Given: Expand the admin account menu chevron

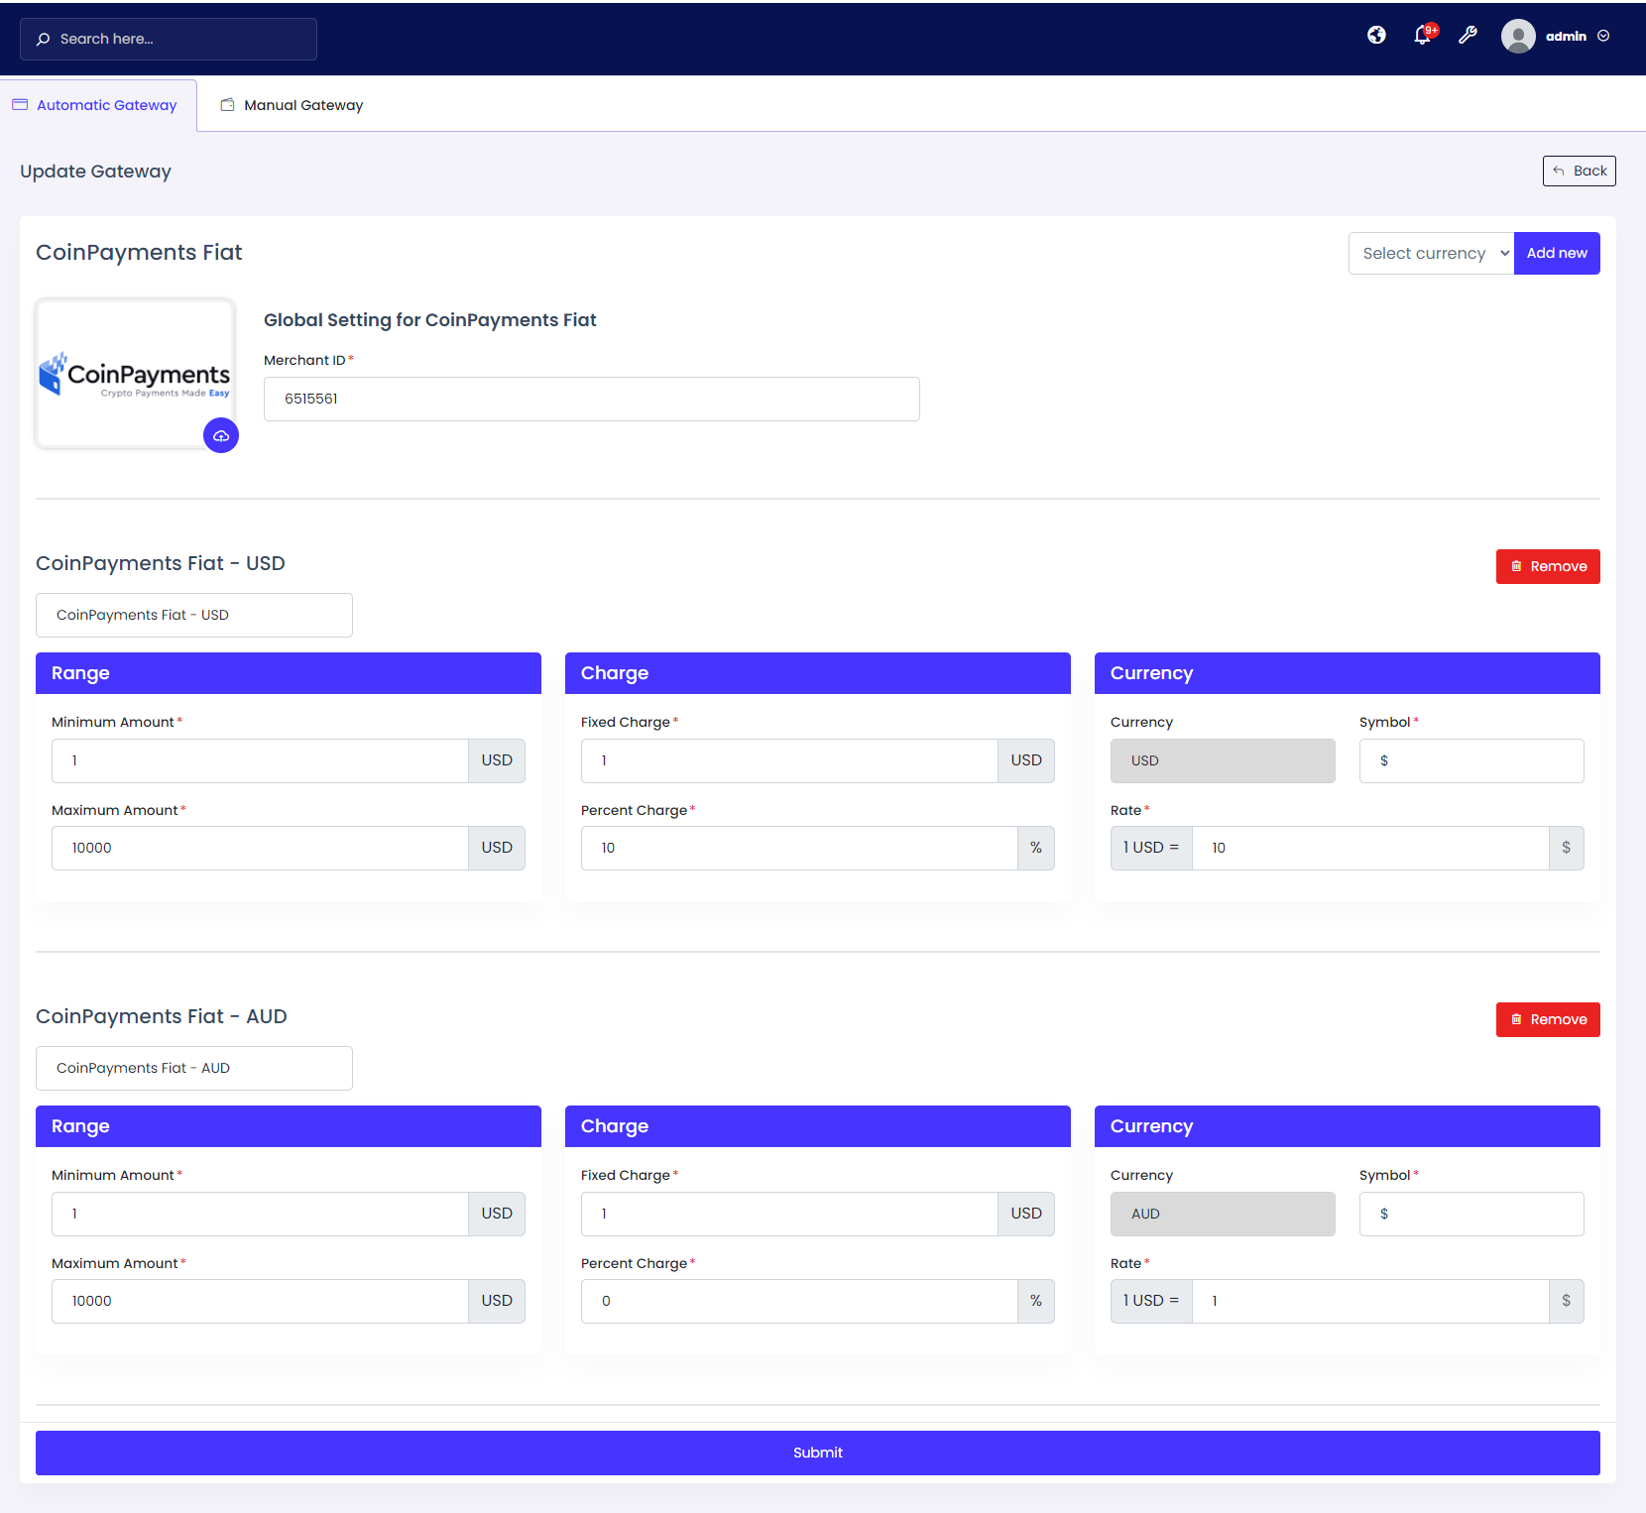Looking at the screenshot, I should 1603,37.
